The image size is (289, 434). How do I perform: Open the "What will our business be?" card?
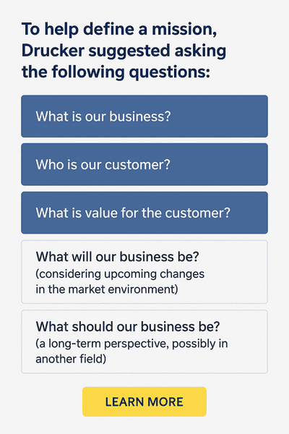pos(144,272)
